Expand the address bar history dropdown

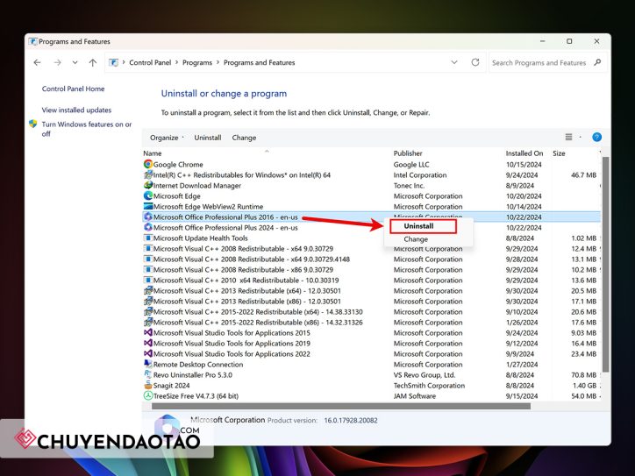click(454, 62)
